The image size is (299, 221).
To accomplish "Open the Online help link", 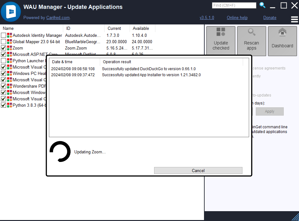I will (x=237, y=18).
